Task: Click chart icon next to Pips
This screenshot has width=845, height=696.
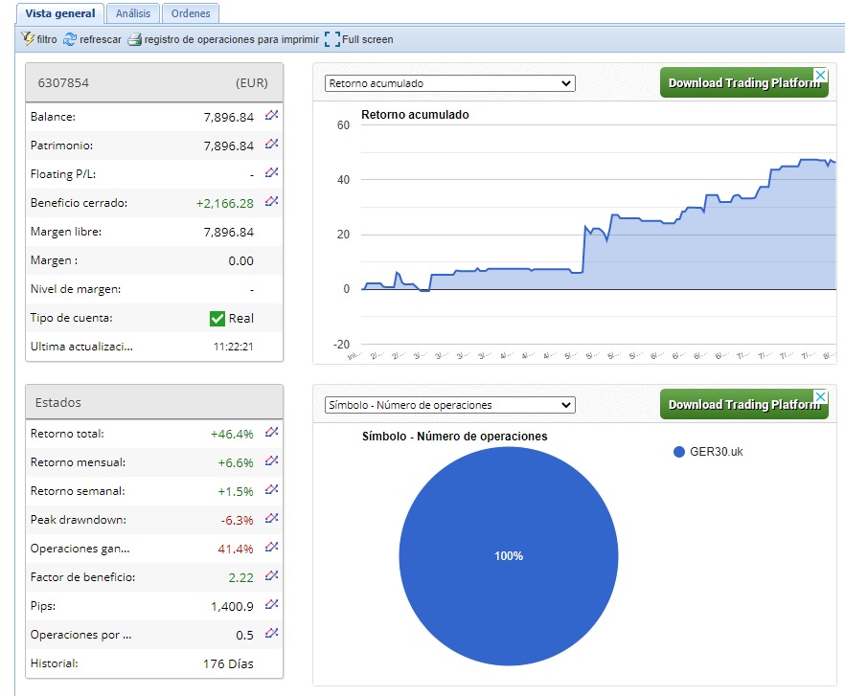Action: point(272,605)
